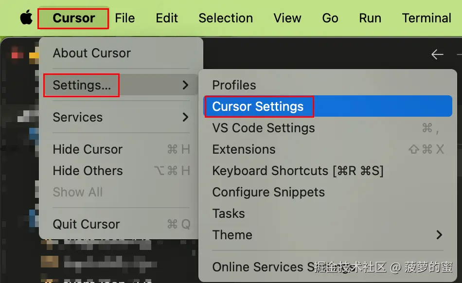Click the back navigation arrow icon

point(437,54)
